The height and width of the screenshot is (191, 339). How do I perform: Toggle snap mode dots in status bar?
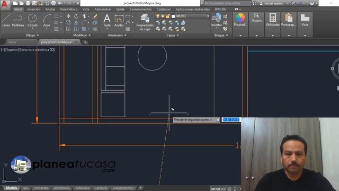pyautogui.click(x=236, y=189)
